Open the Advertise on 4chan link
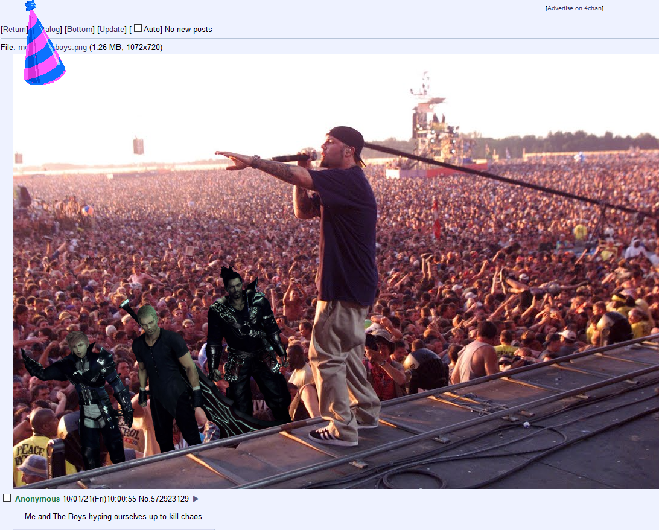This screenshot has width=659, height=530. click(x=574, y=8)
